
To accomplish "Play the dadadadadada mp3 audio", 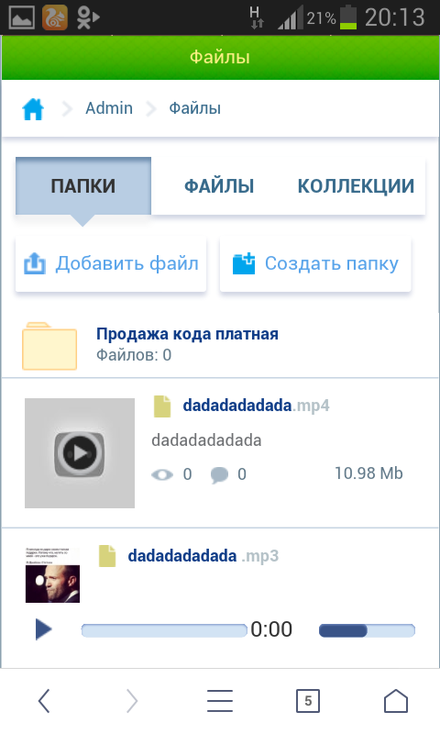I will click(43, 629).
